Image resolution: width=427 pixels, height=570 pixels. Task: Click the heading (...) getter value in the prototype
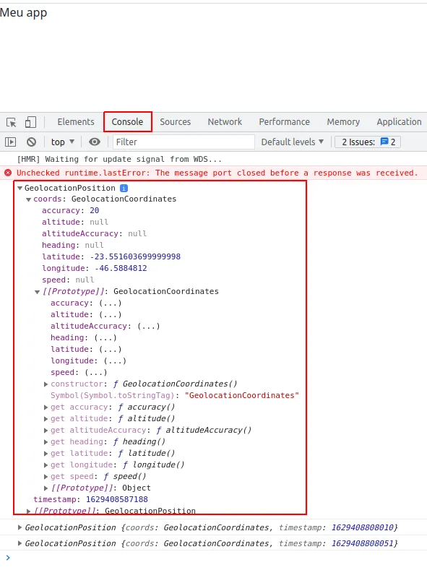pos(105,337)
